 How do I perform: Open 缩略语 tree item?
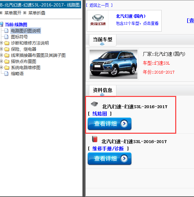(17, 74)
